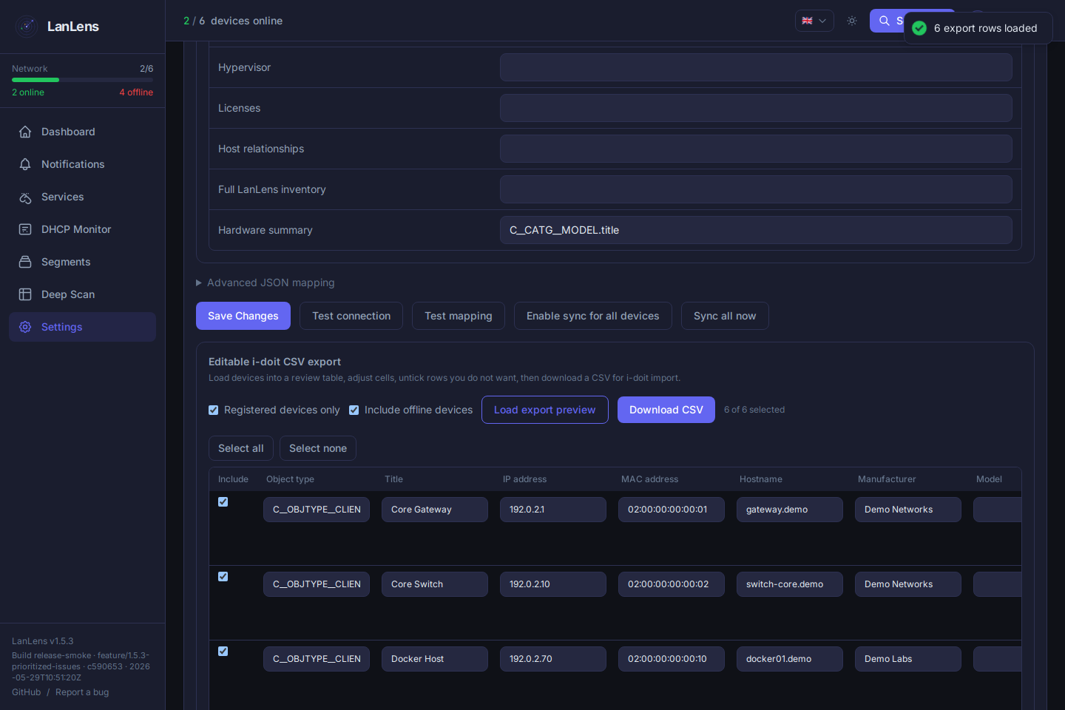Click the Licenses mapping input field
The height and width of the screenshot is (710, 1065).
tap(756, 108)
